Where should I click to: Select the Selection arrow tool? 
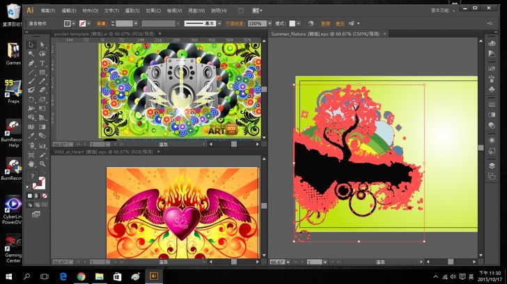(31, 45)
